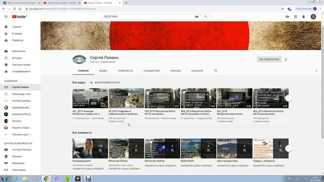Open the notifications bell in header
This screenshot has height=182, width=324.
tap(304, 17)
